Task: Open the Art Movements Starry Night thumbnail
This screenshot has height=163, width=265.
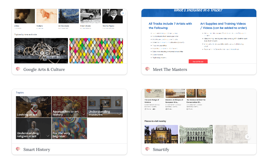Action: 69,16
